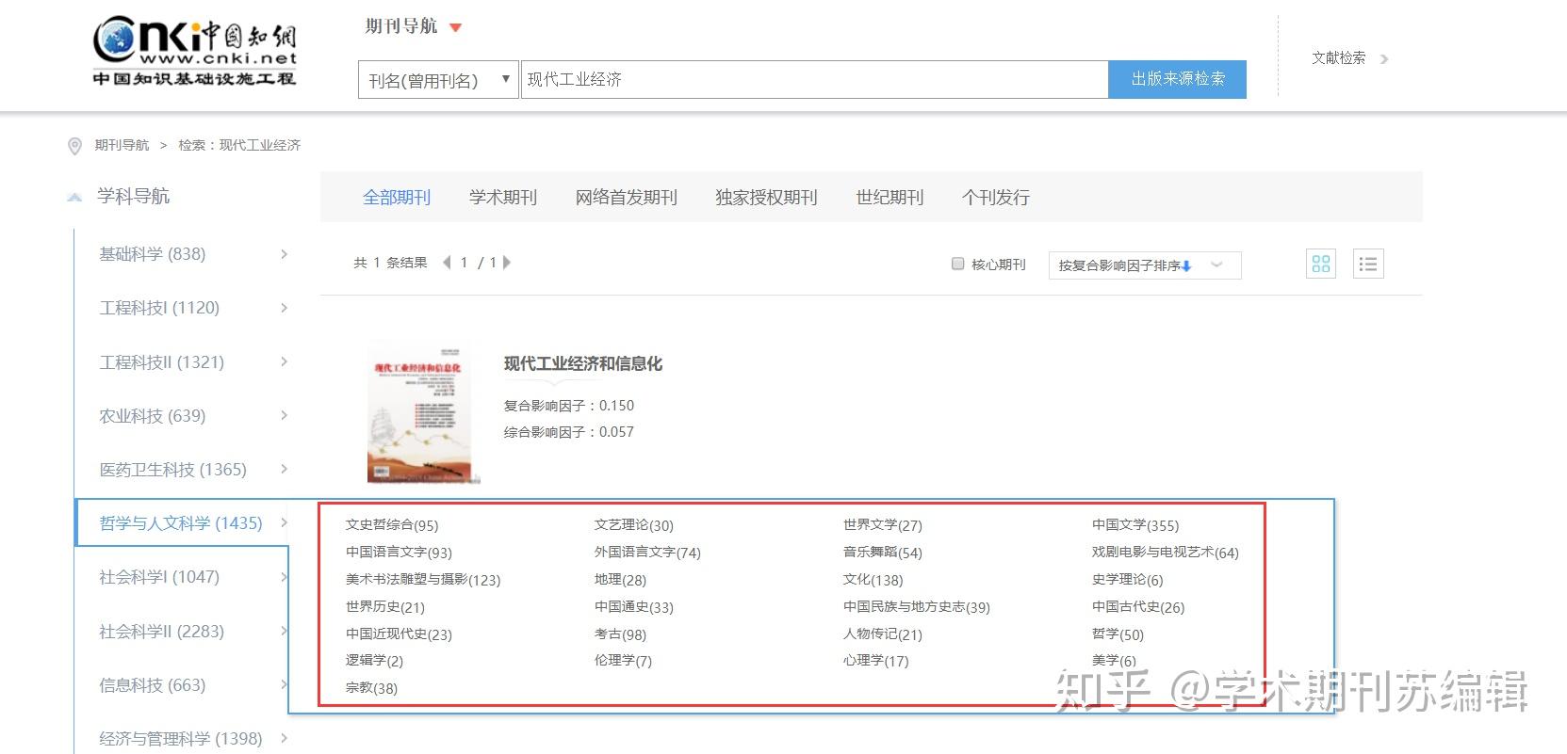Open the 考古(98) subcategory

(x=620, y=634)
